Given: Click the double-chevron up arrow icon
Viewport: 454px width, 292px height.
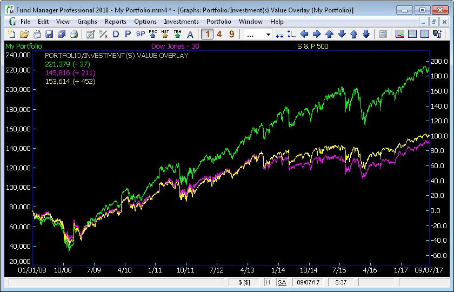Looking at the screenshot, I should pos(354,34).
